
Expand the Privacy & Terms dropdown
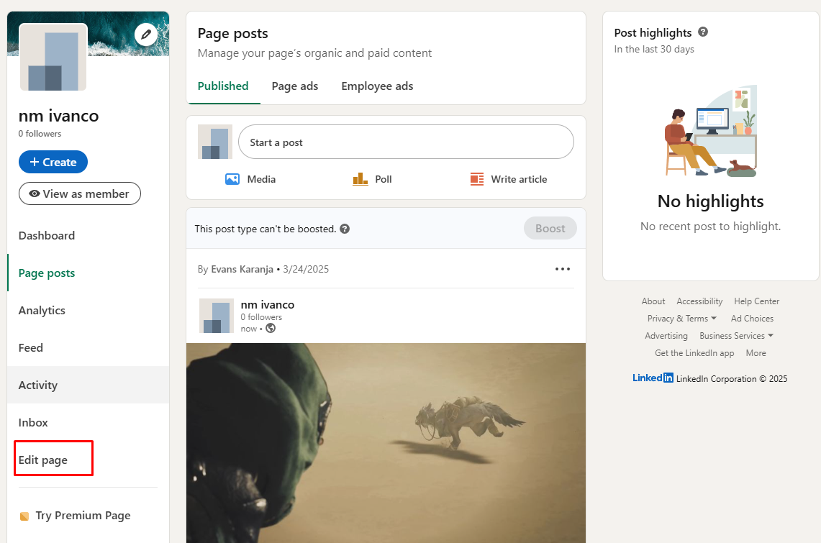[x=681, y=318]
